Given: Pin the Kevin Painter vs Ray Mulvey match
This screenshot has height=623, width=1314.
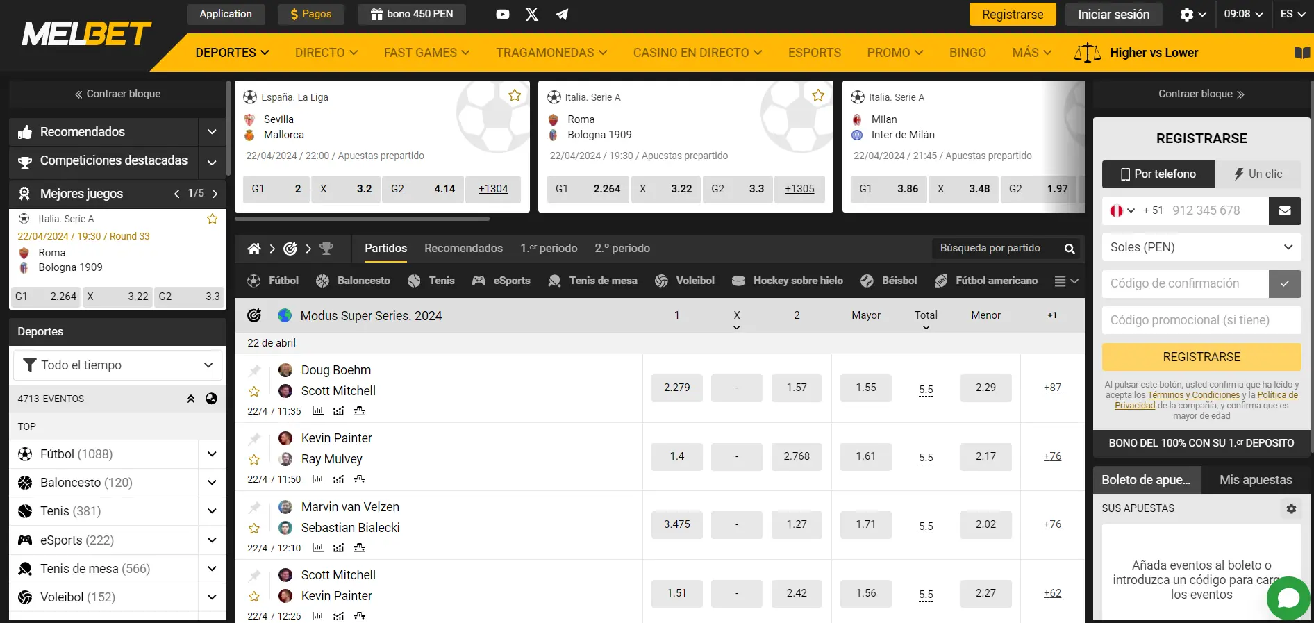Looking at the screenshot, I should [x=254, y=439].
